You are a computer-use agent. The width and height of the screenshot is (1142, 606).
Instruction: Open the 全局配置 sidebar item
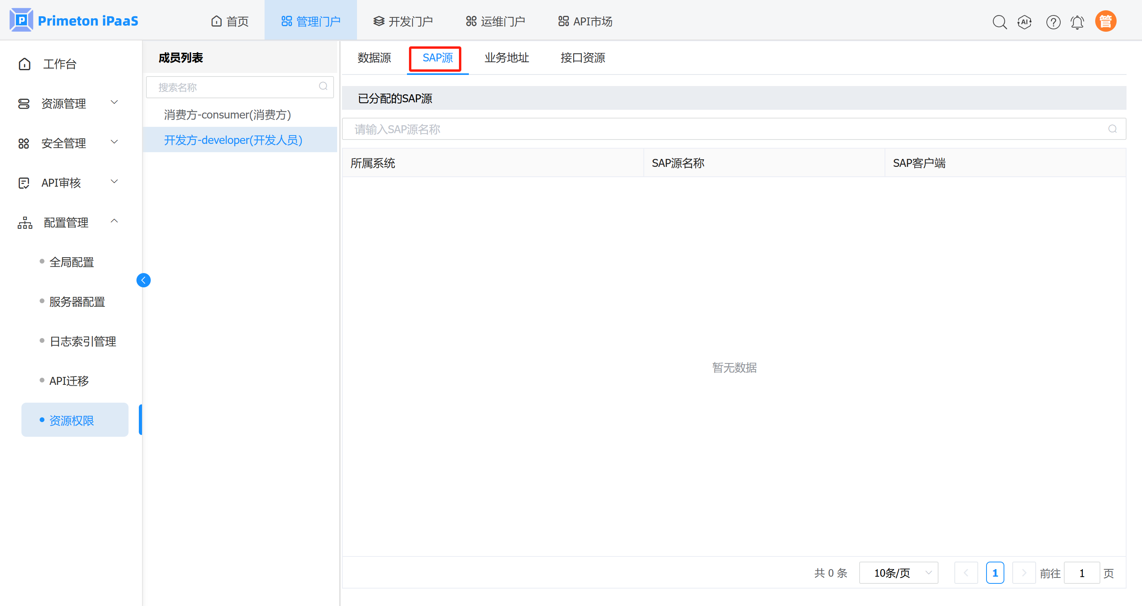tap(71, 262)
